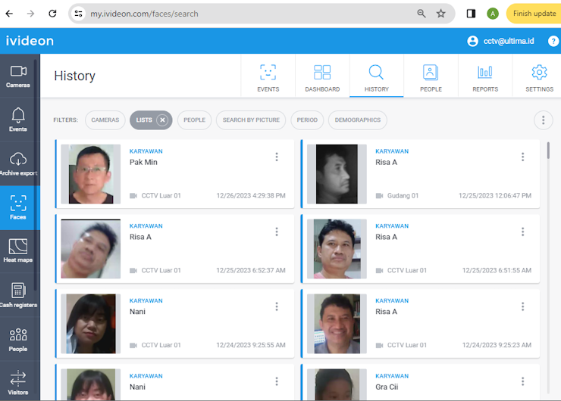Screen dimensions: 561x401
Task: Open options for Nani 9:25:55 AM card
Action: coord(277,306)
